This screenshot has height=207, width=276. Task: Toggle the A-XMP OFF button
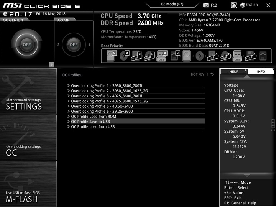(74, 44)
